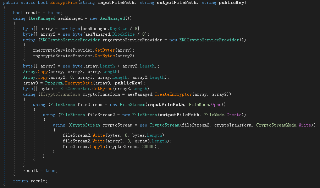Image resolution: width=320 pixels, height=188 pixels.
Task: Click 'bytes' in the 'byte[] bytes' declaration
Action: [x=46, y=89]
